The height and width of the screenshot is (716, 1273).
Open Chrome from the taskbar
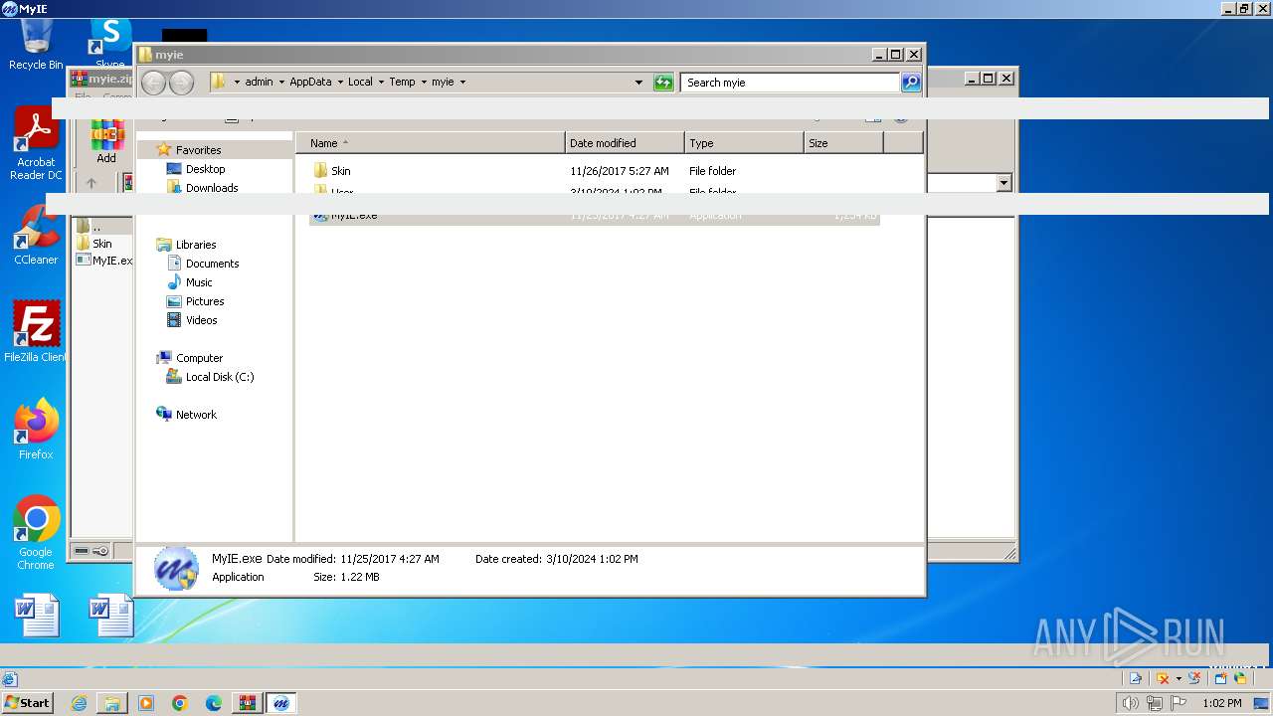pos(180,703)
